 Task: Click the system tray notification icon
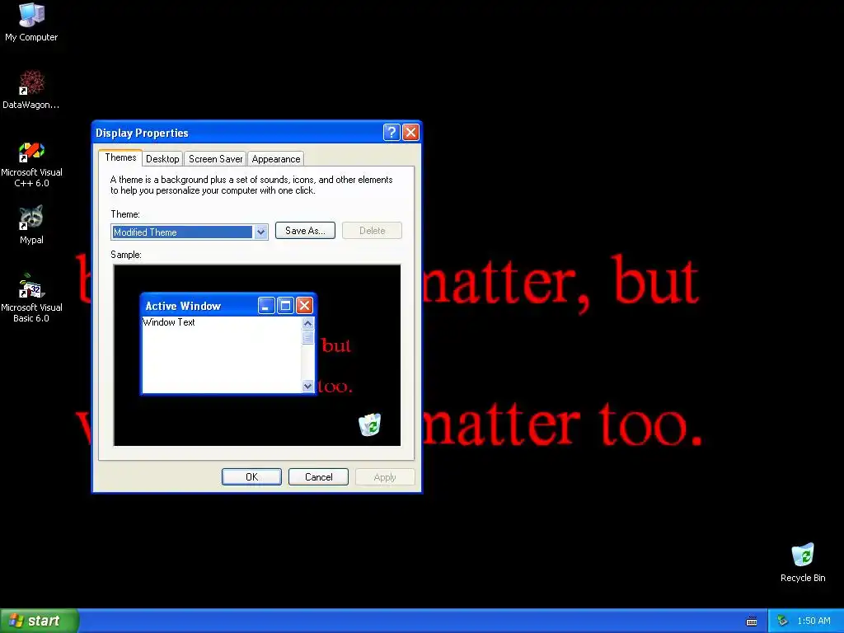point(782,621)
